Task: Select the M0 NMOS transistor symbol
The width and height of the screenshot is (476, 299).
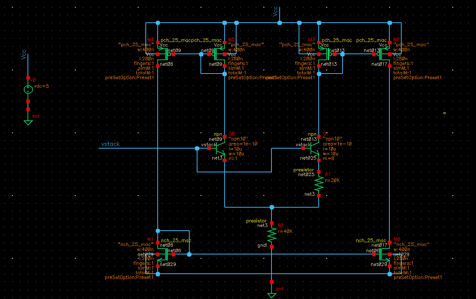Action: (384, 254)
